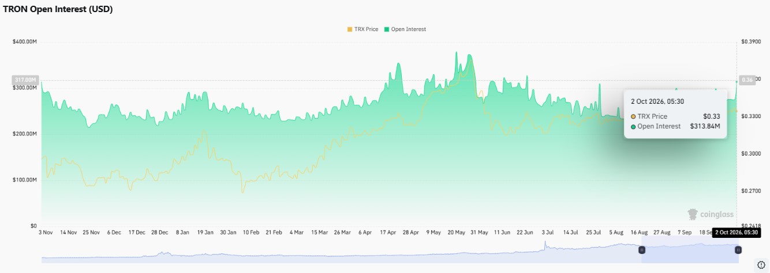Click the '$0.3900' right axis label

(750, 41)
